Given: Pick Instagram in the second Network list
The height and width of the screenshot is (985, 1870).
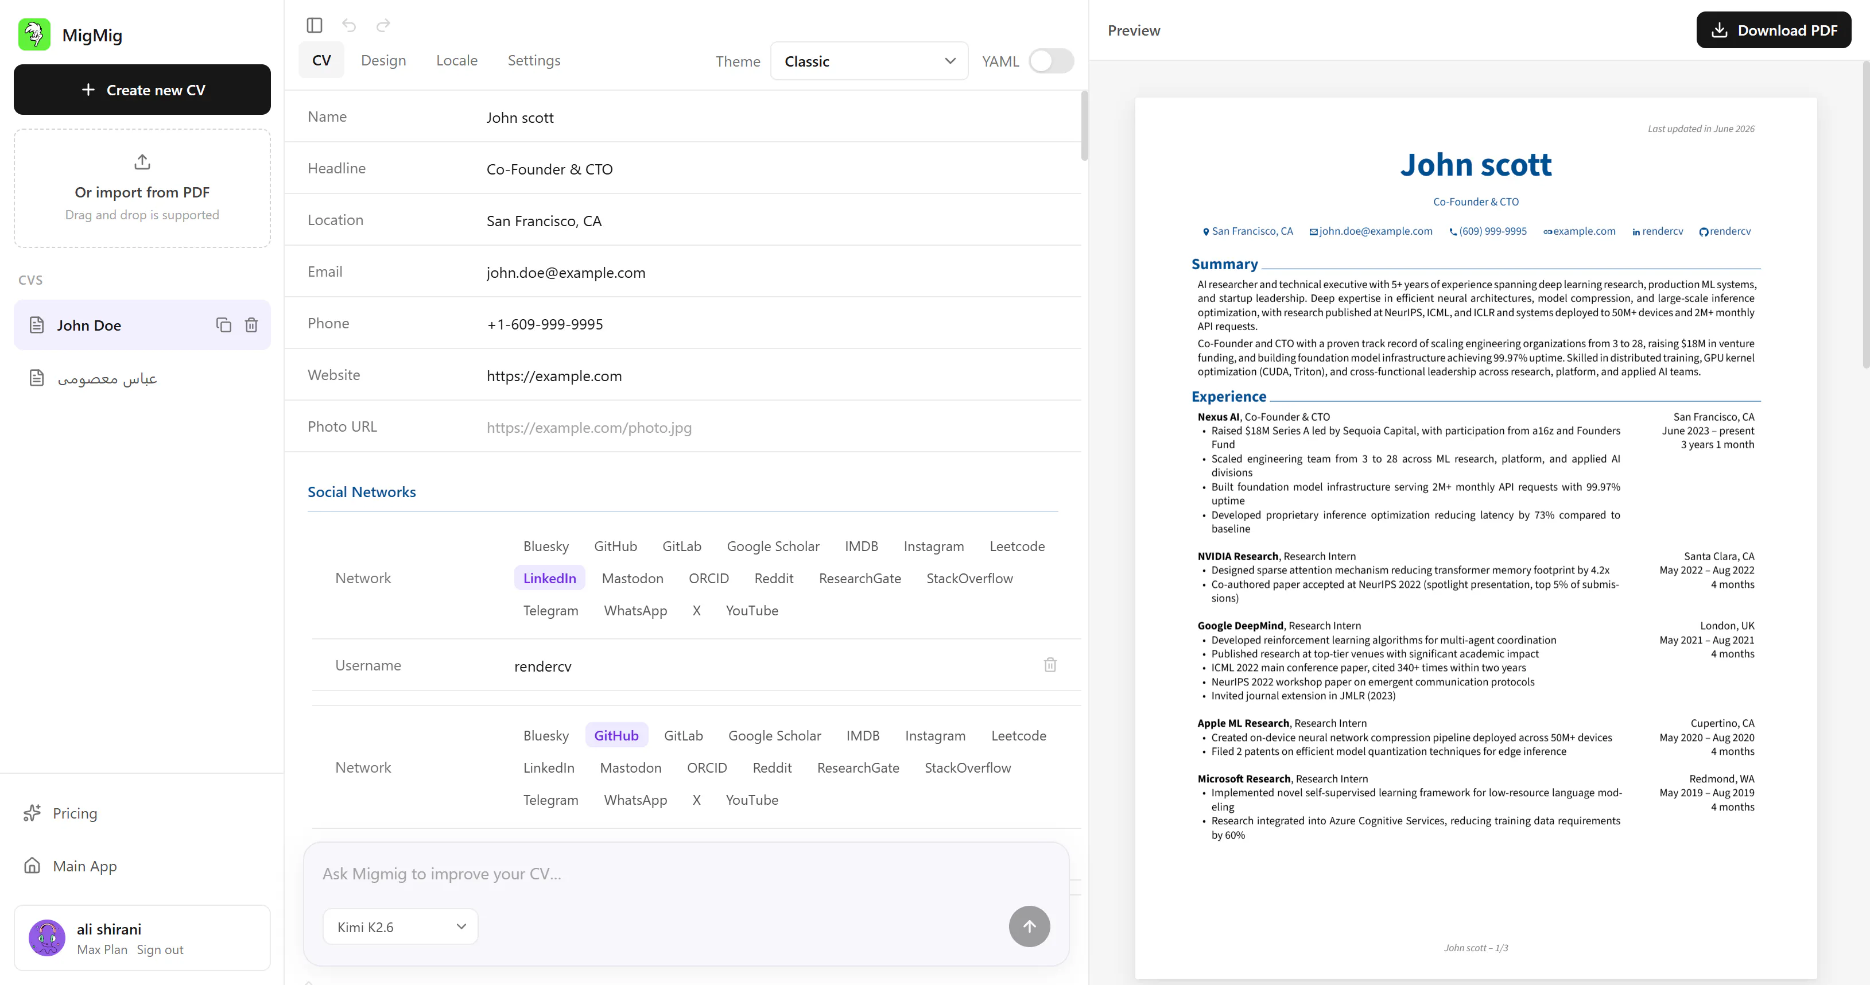Looking at the screenshot, I should pyautogui.click(x=935, y=735).
